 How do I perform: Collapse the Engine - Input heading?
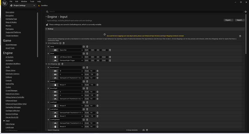click(46, 17)
